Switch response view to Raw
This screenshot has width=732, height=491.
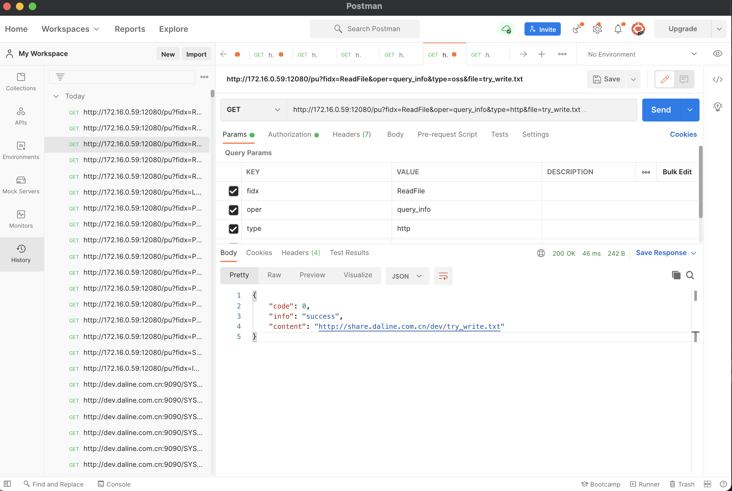[274, 275]
